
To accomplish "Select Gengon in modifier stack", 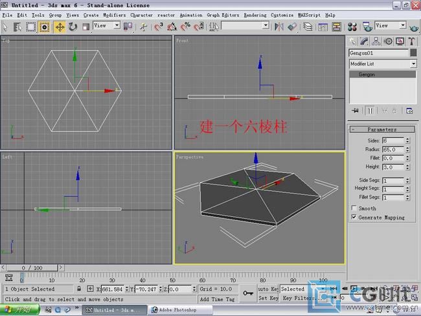I will [x=383, y=74].
